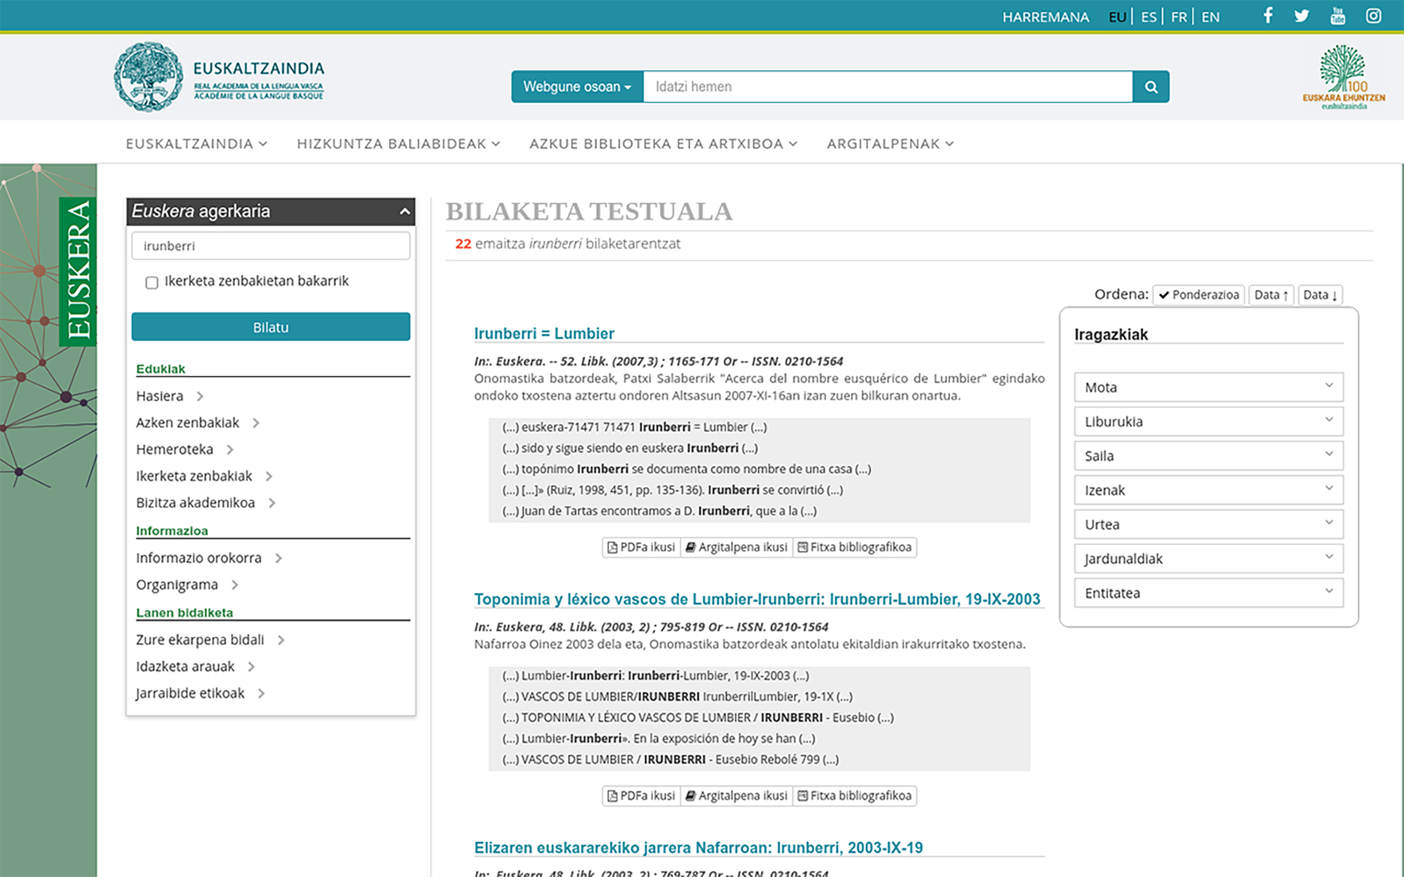This screenshot has height=877, width=1404.
Task: Open the YouTube icon in top bar
Action: point(1338,16)
